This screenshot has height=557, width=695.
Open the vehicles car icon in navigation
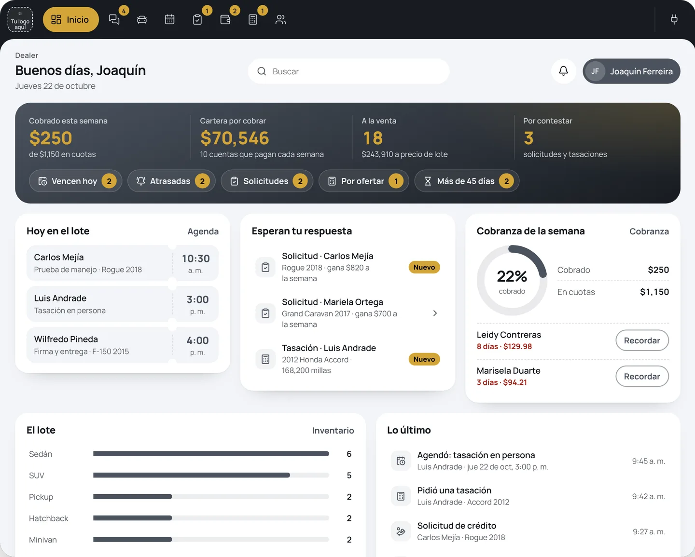[x=142, y=19]
